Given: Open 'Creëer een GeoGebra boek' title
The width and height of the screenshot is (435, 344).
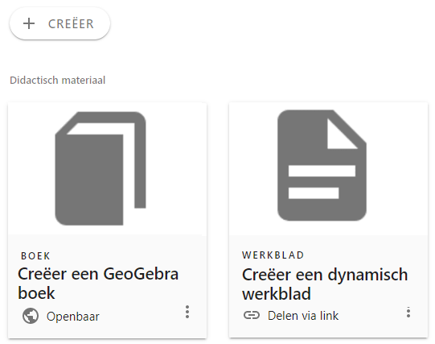Looking at the screenshot, I should [98, 284].
